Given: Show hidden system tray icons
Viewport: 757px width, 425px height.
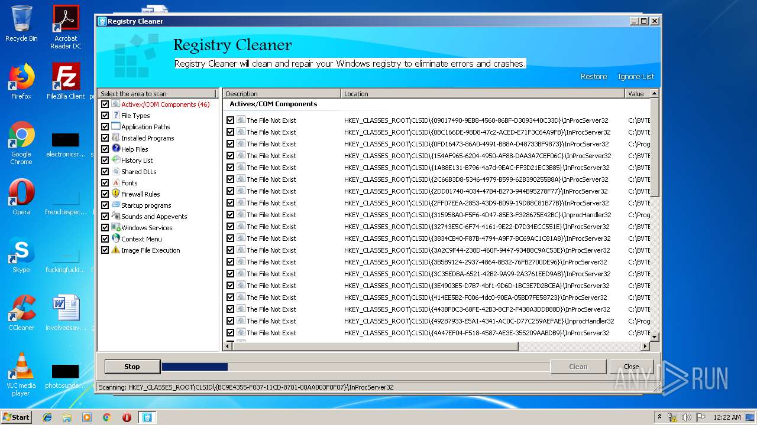Looking at the screenshot, I should (x=659, y=417).
